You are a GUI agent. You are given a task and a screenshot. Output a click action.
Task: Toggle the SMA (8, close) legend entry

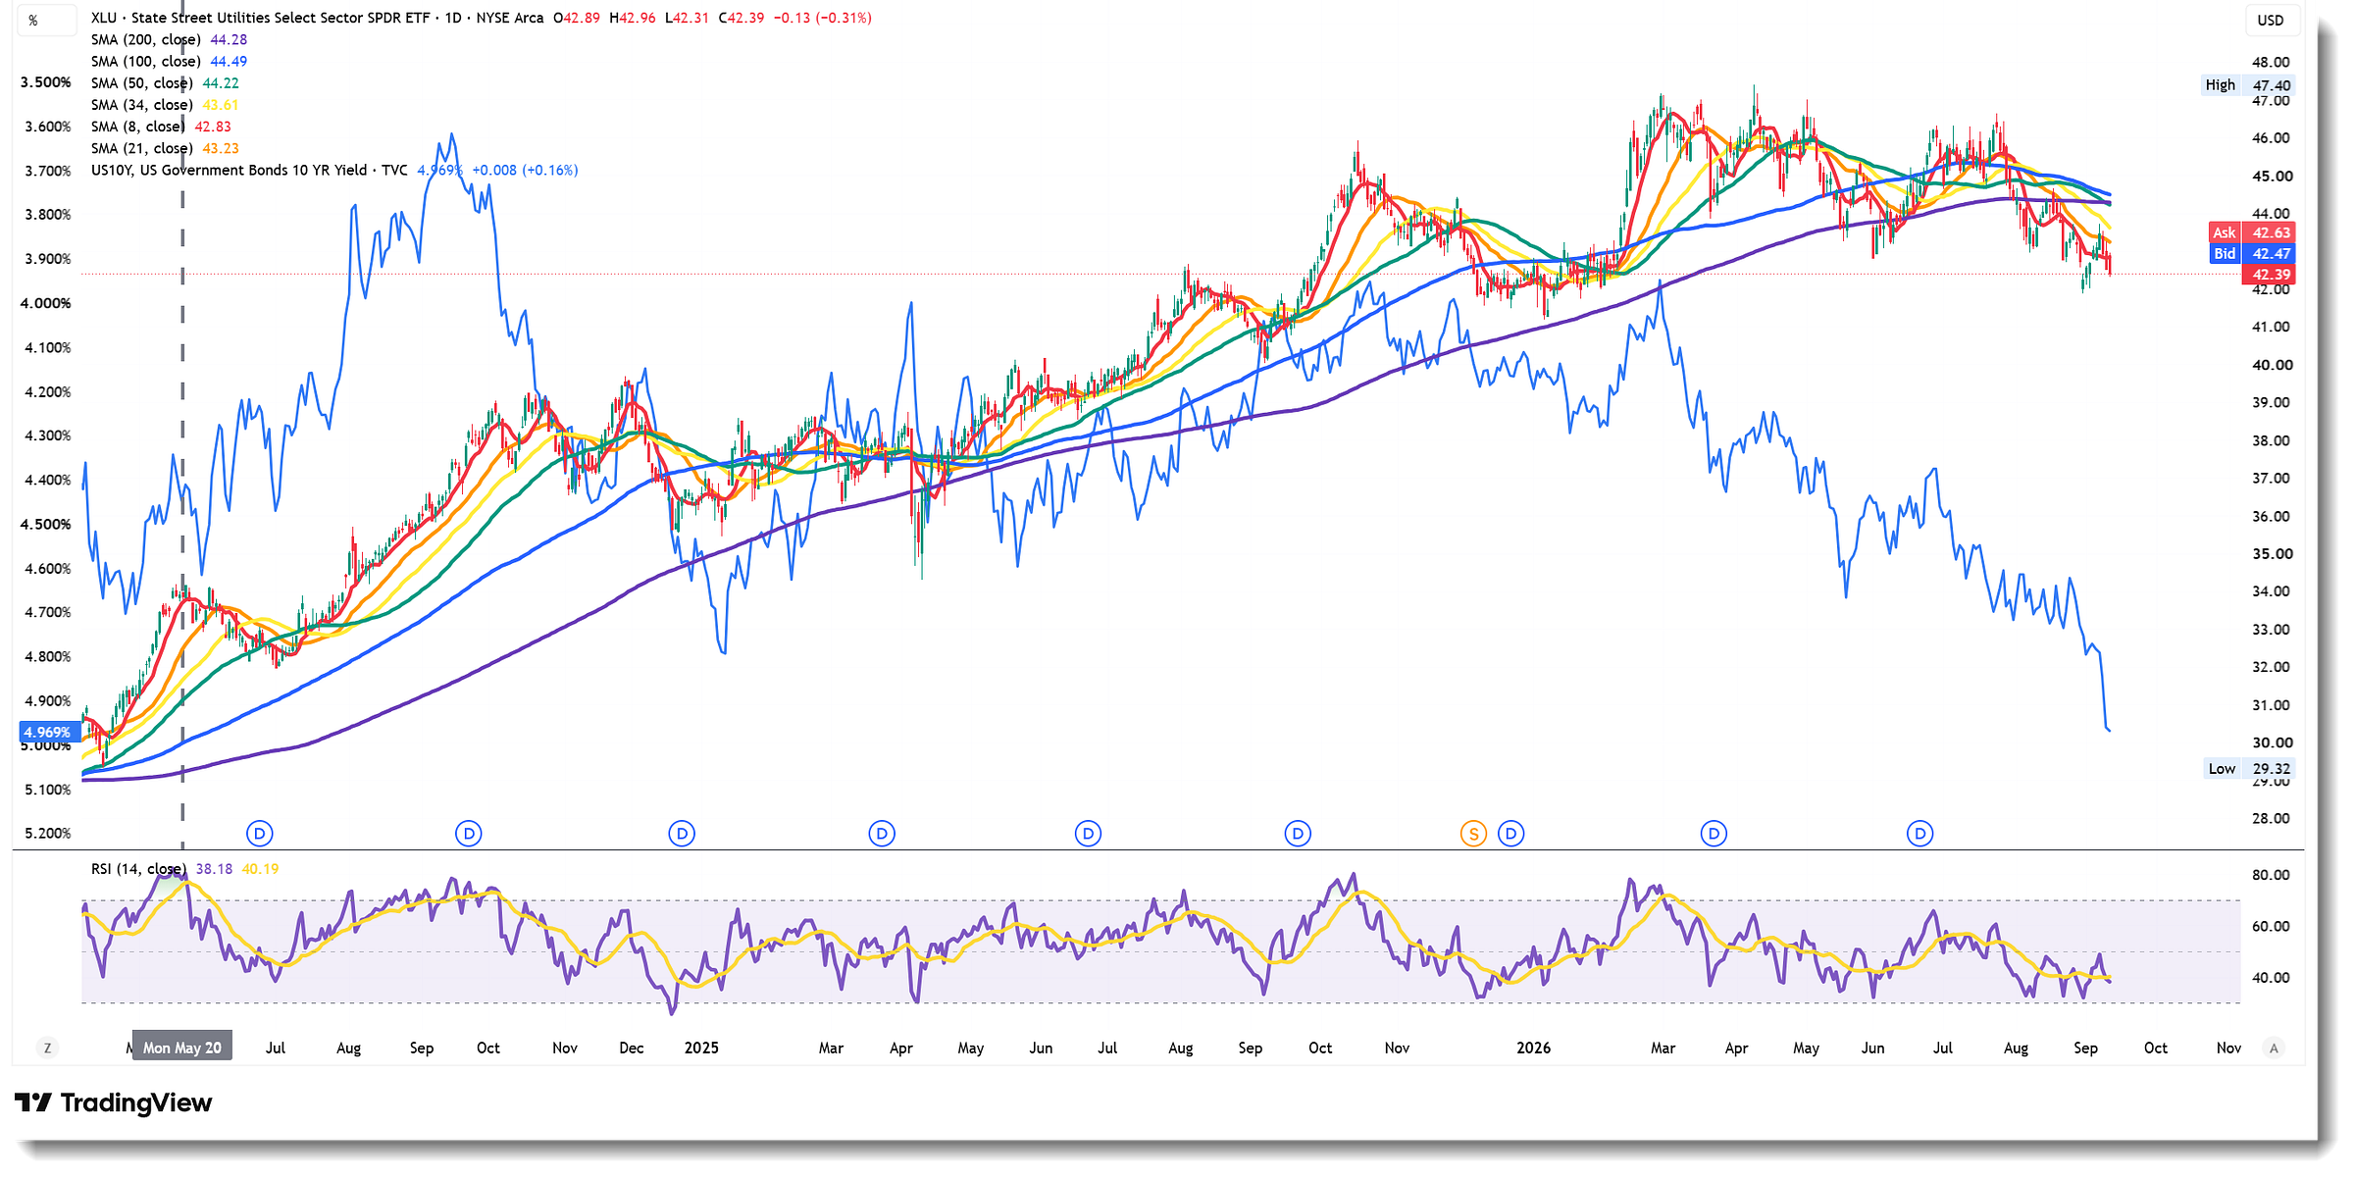pyautogui.click(x=138, y=127)
